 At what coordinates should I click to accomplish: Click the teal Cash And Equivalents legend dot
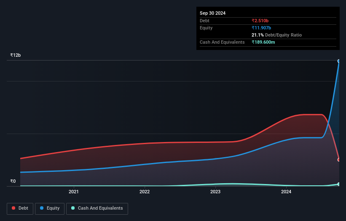click(x=73, y=208)
